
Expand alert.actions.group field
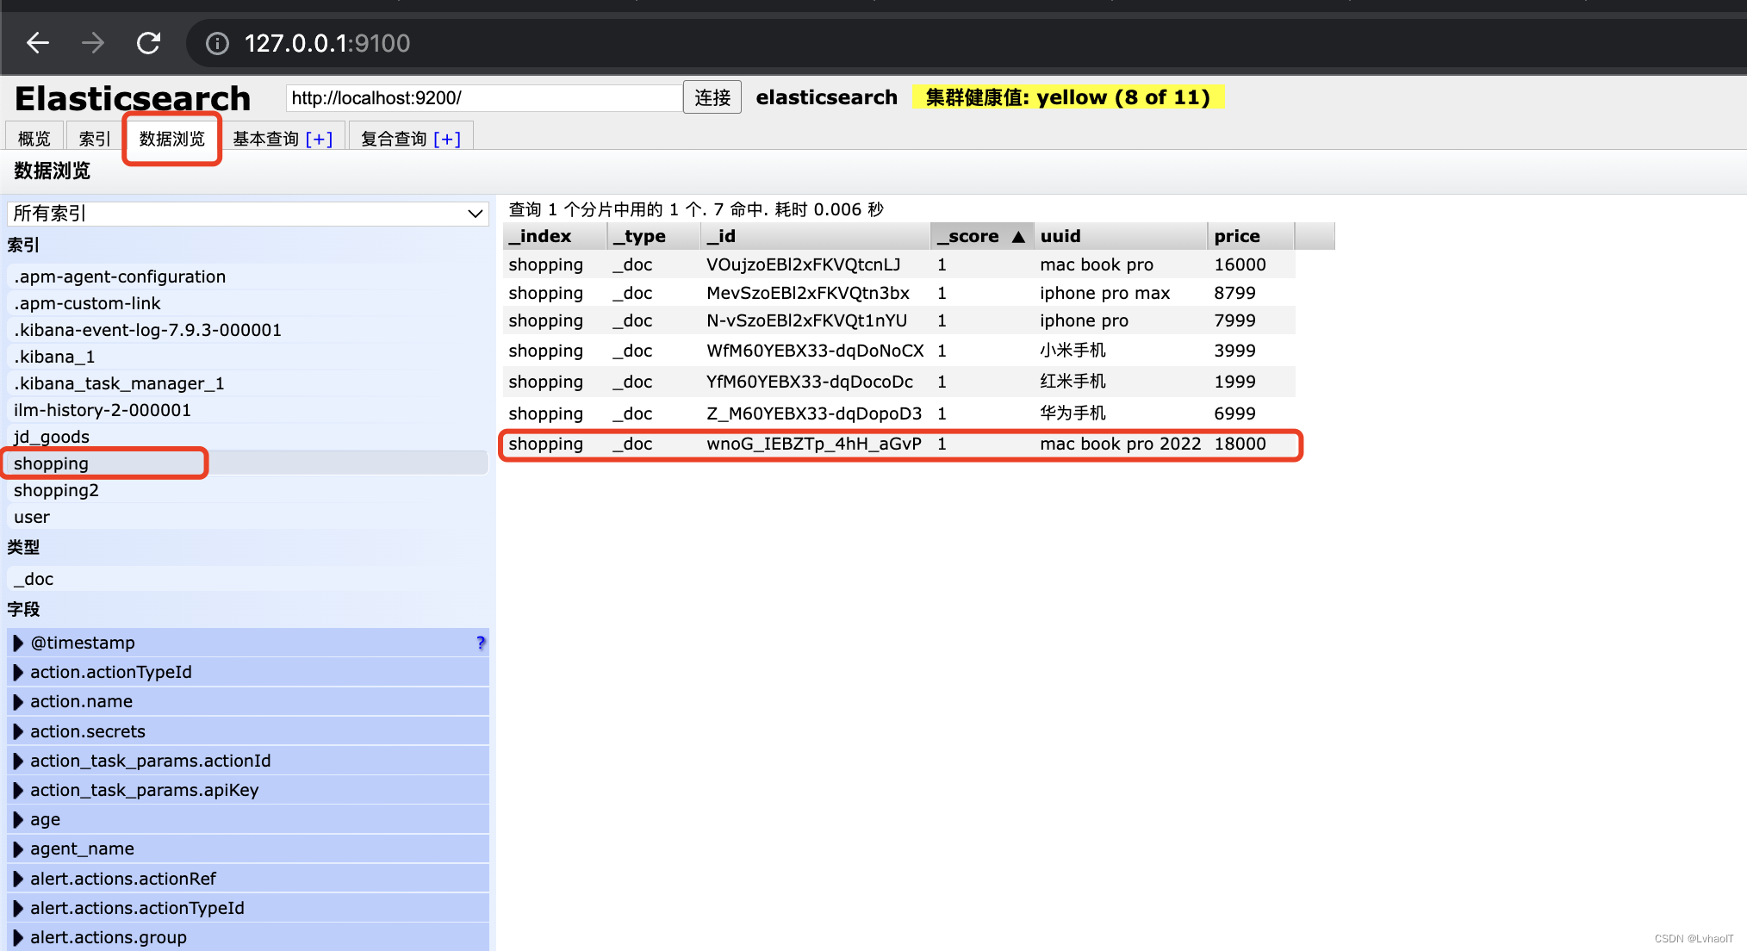(x=18, y=937)
